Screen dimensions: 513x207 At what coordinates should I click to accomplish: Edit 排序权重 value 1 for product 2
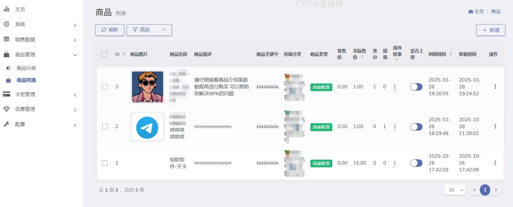click(395, 126)
